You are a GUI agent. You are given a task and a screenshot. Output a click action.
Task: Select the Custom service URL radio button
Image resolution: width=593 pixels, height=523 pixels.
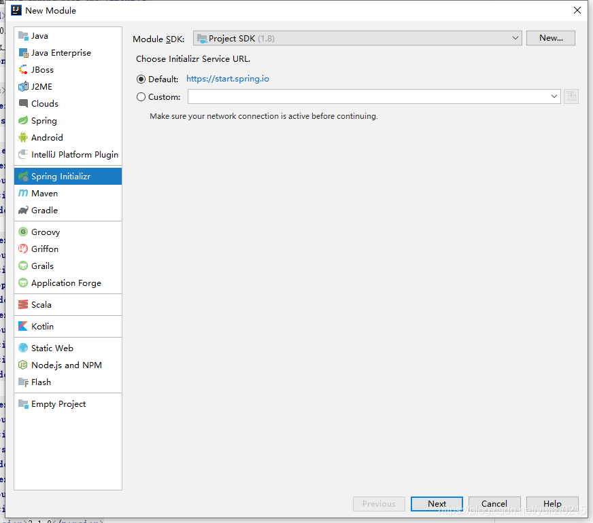click(x=141, y=97)
